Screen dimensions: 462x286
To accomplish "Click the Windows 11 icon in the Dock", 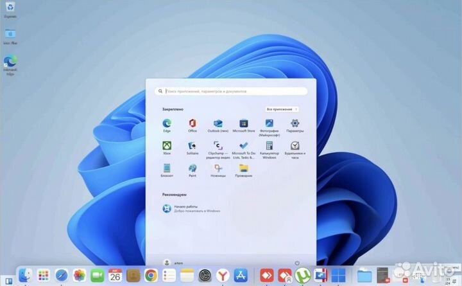I will (339, 276).
